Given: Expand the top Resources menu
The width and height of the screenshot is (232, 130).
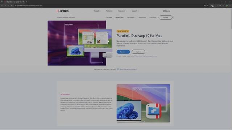Looking at the screenshot, I should click(122, 11).
